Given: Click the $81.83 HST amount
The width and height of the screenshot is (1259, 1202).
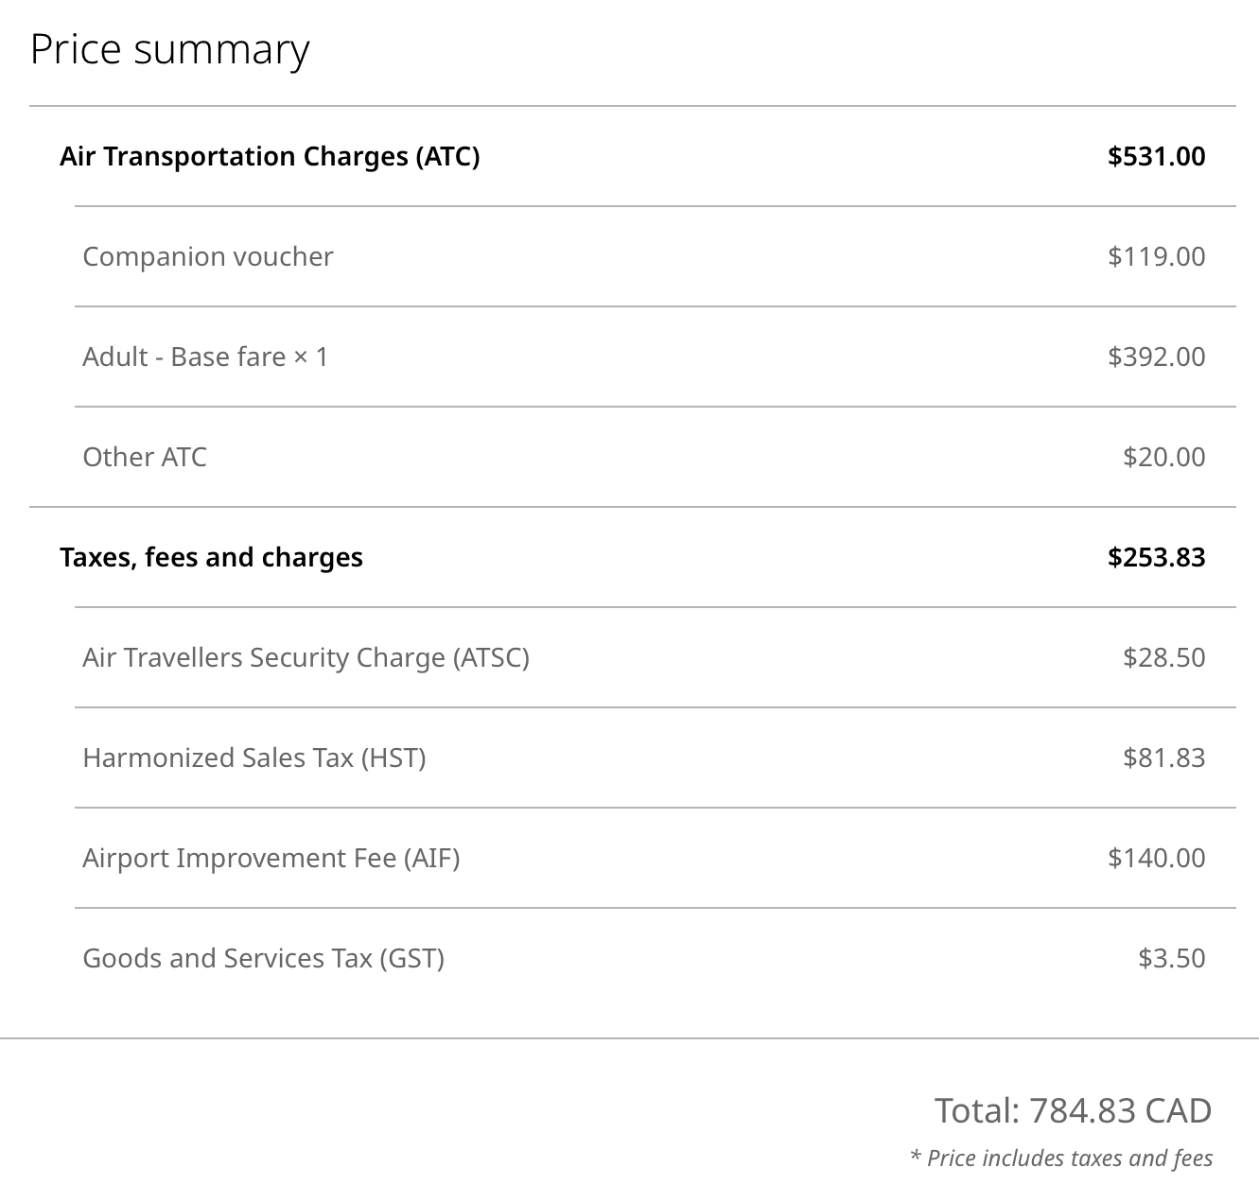Looking at the screenshot, I should pos(1163,758).
